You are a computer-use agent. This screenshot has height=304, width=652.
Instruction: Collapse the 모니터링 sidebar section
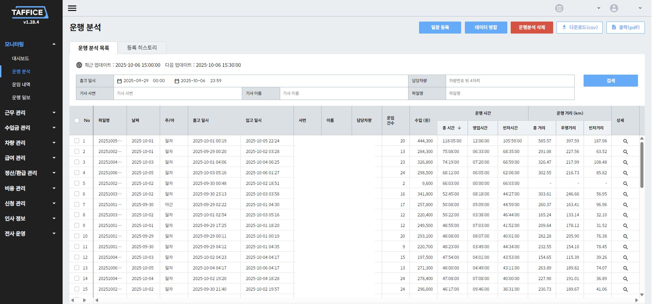pos(30,44)
